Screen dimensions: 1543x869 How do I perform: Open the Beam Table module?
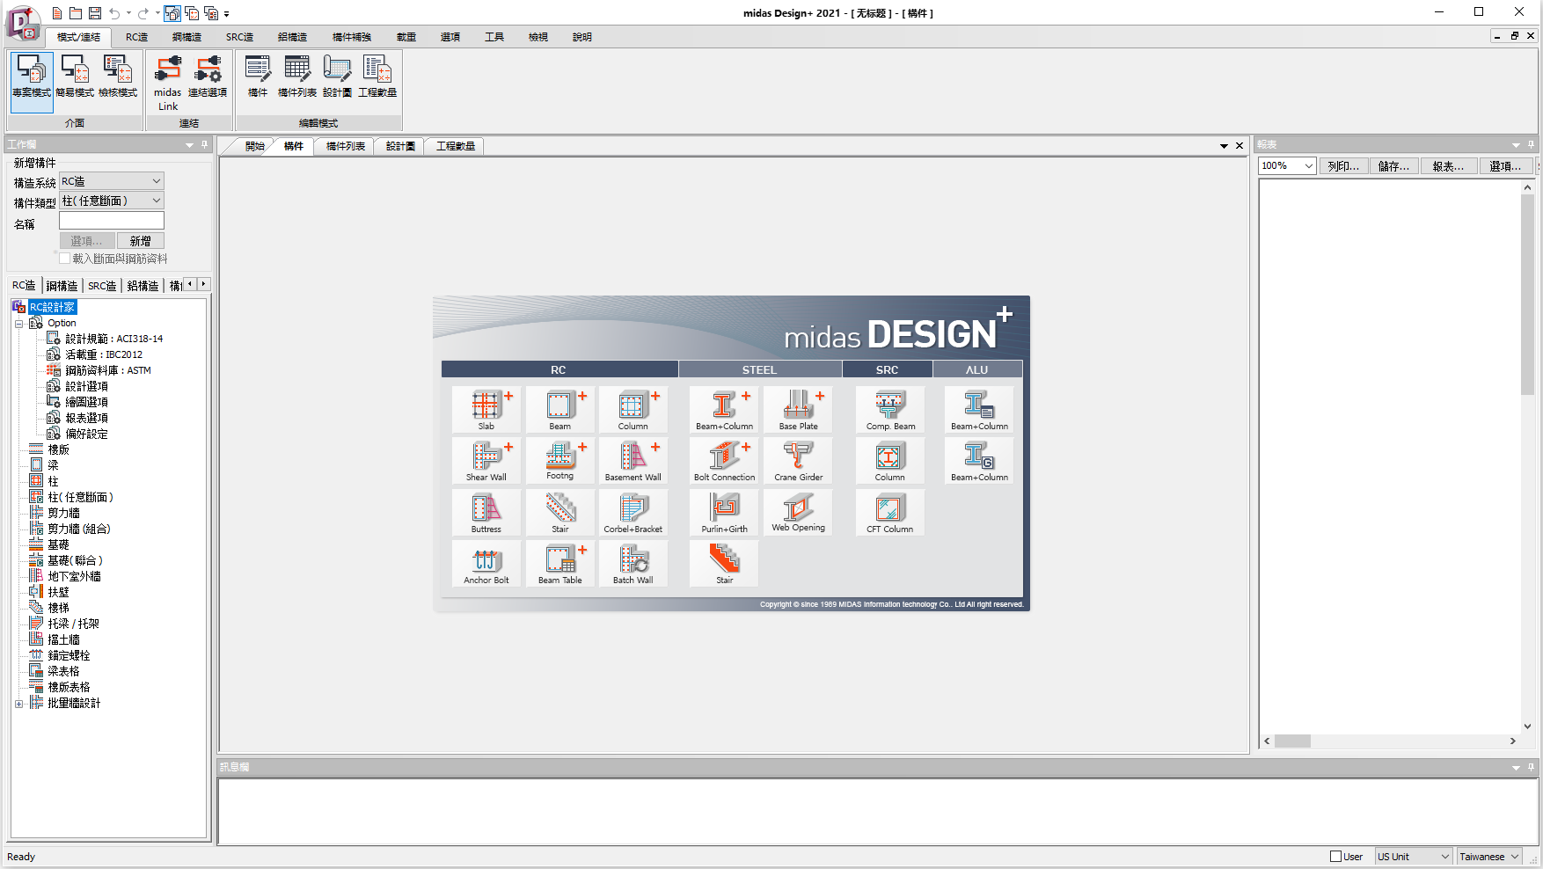[x=560, y=563]
